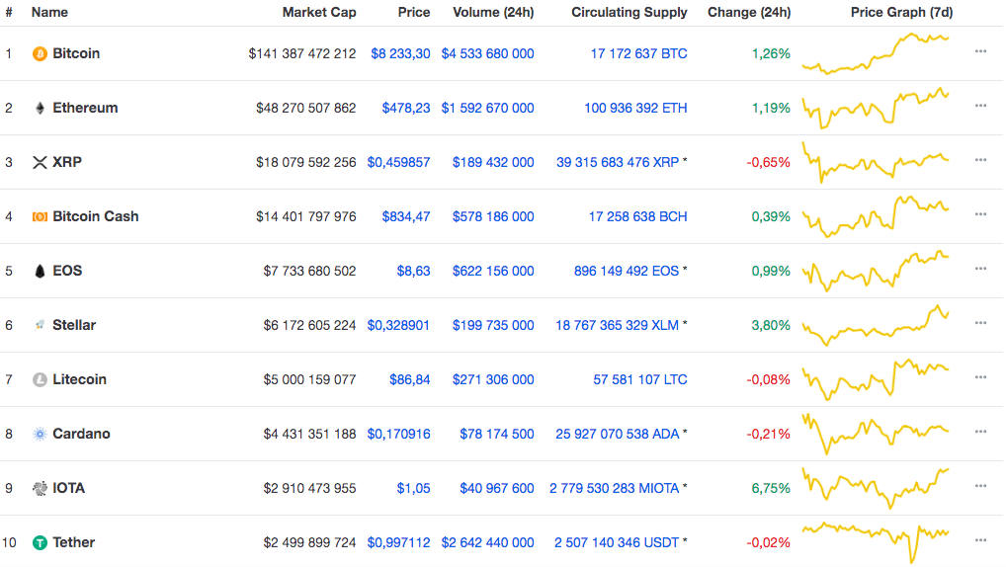
Task: Open the three-dot menu for Stellar
Action: pos(980,323)
